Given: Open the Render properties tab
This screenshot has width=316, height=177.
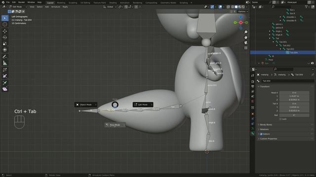Looking at the screenshot, I should click(253, 82).
